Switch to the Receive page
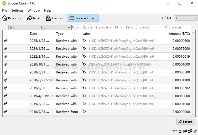The image size is (198, 135). point(54,18)
